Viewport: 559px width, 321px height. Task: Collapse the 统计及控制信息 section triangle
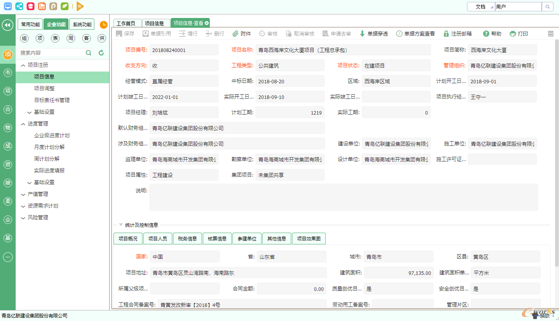tap(121, 225)
